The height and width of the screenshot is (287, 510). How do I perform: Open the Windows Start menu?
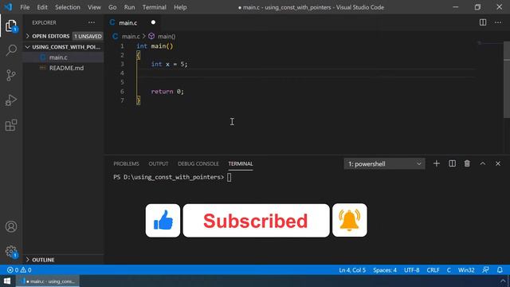[x=7, y=281]
